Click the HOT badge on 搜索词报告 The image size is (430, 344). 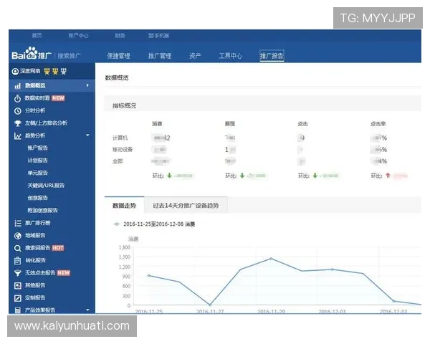(58, 248)
